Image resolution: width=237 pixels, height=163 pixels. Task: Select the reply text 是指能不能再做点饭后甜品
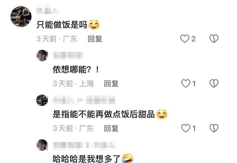(x=104, y=114)
